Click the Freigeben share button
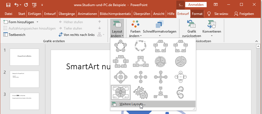 pos(244,14)
